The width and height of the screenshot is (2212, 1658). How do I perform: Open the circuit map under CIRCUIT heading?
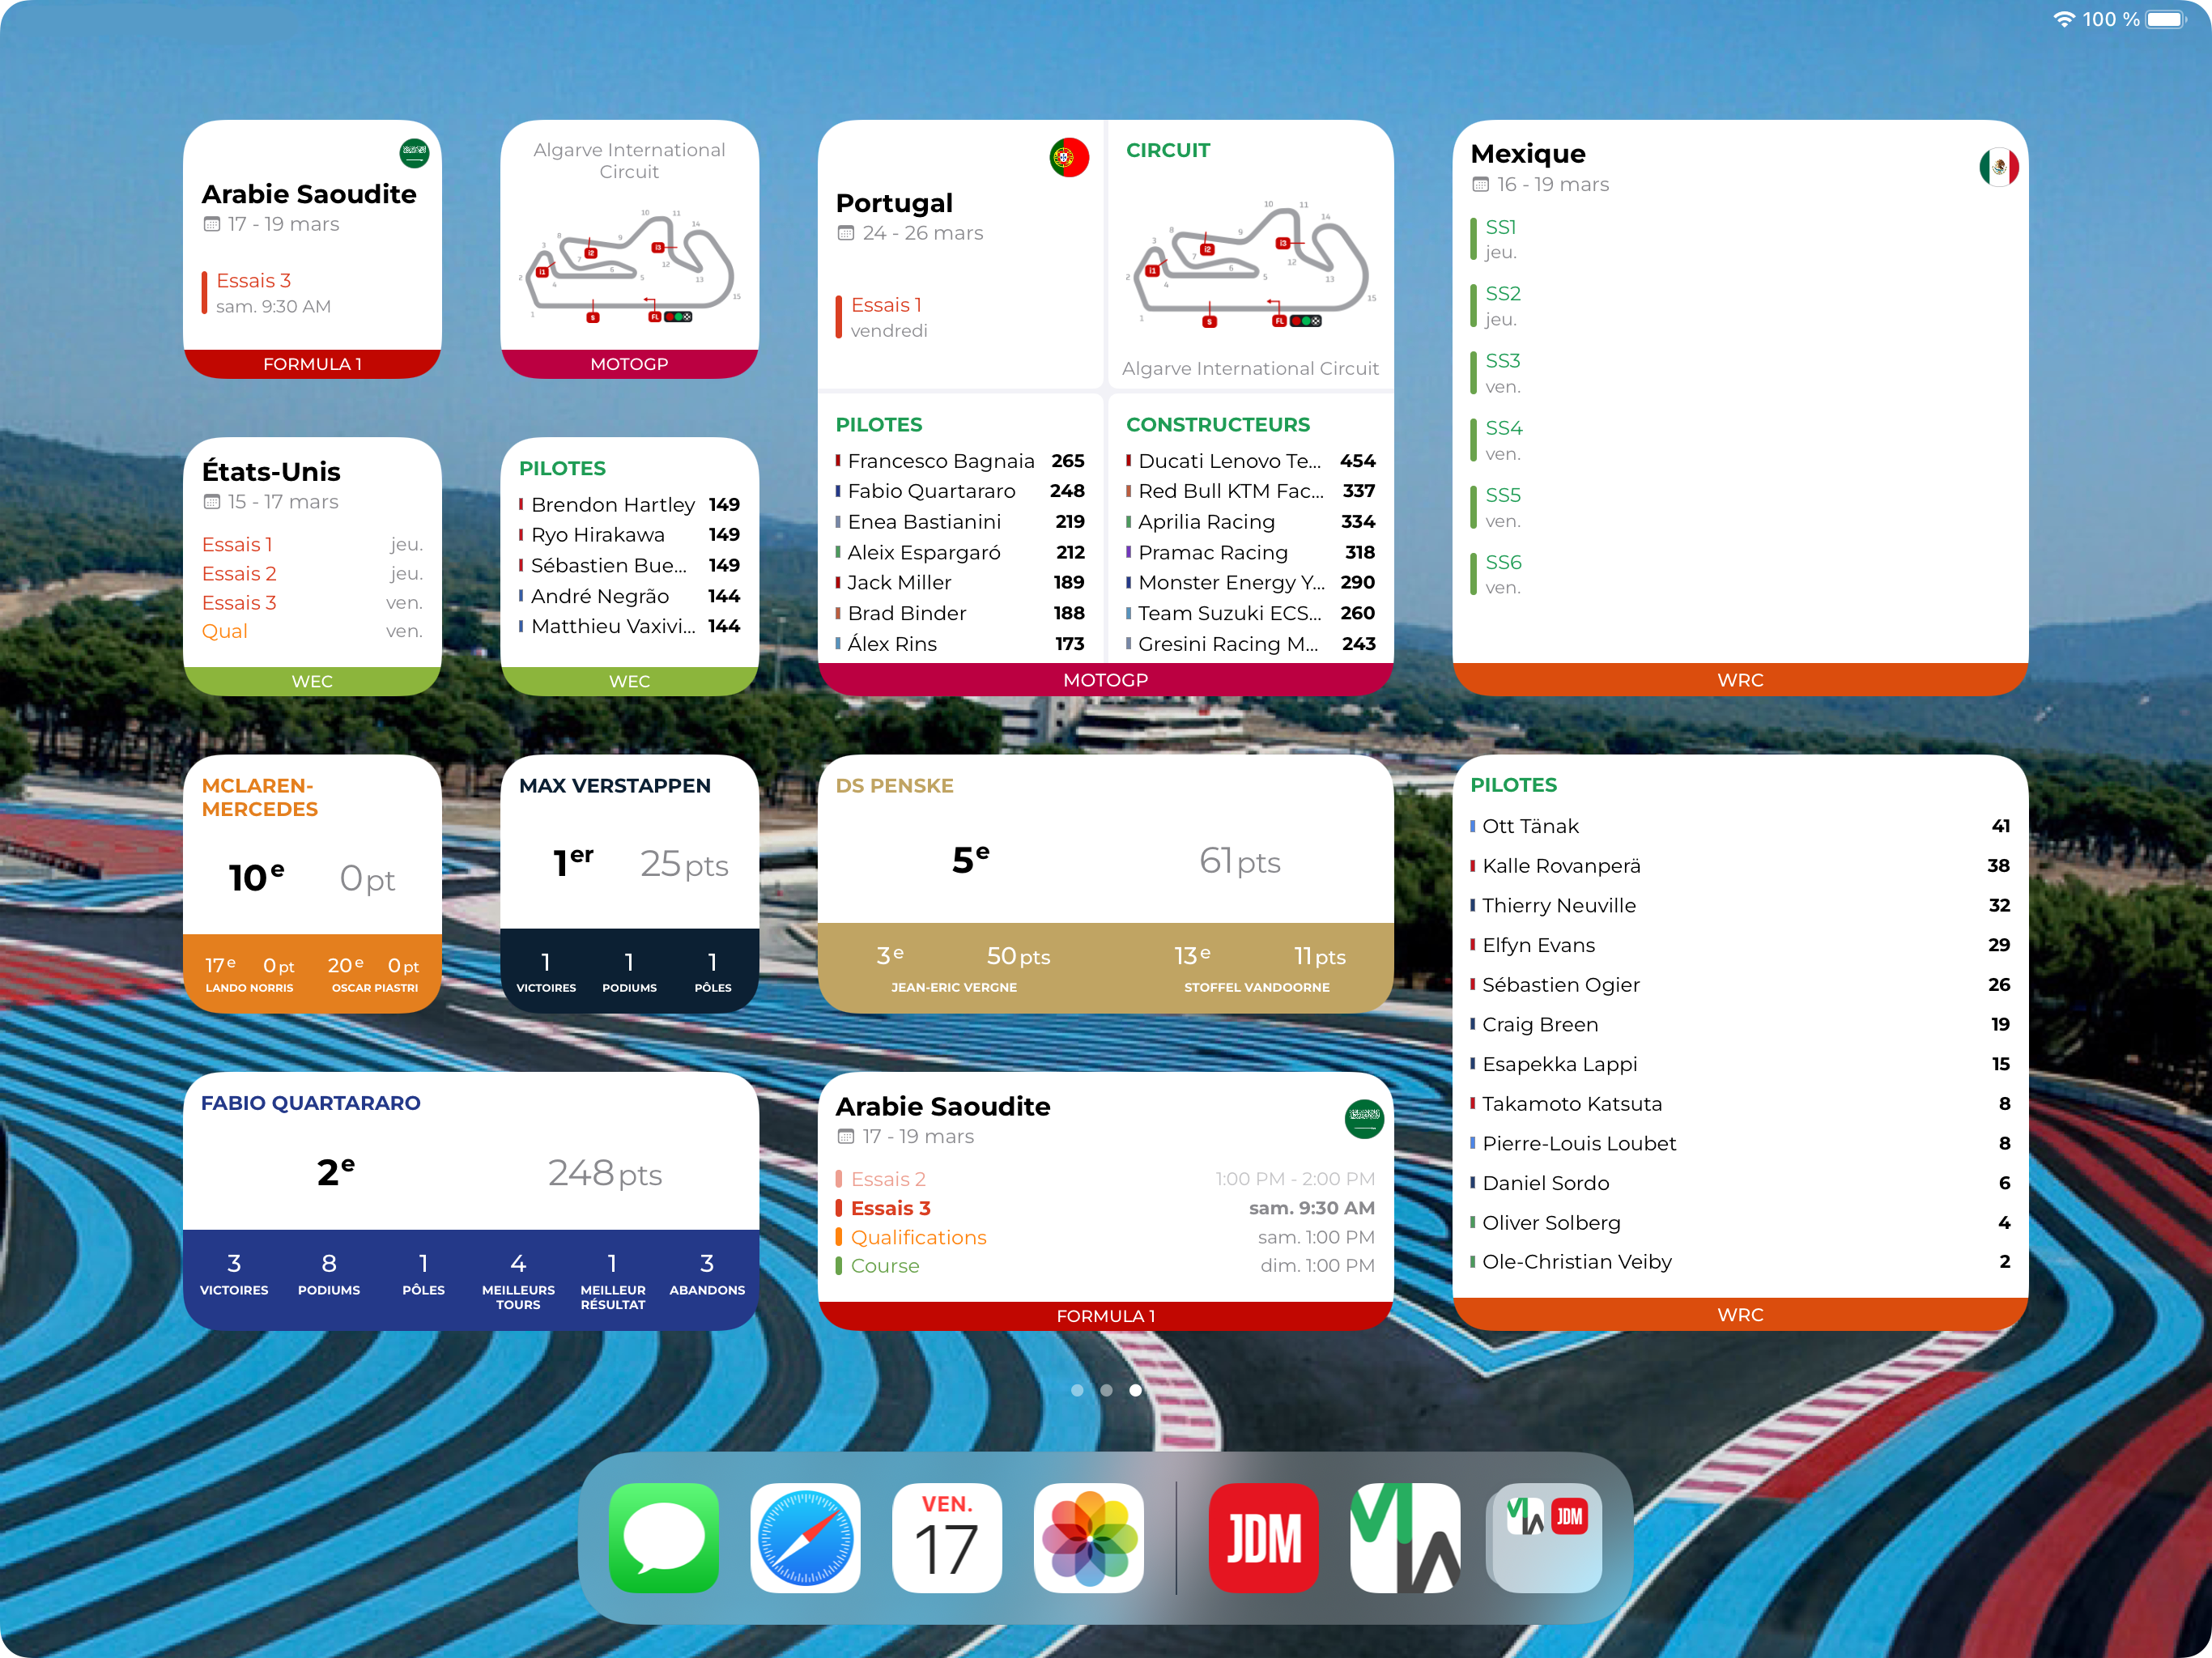click(x=1250, y=264)
